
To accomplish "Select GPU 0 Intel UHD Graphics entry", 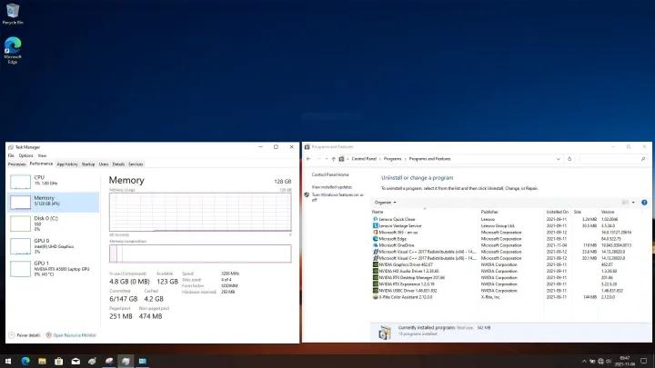I will coord(54,245).
